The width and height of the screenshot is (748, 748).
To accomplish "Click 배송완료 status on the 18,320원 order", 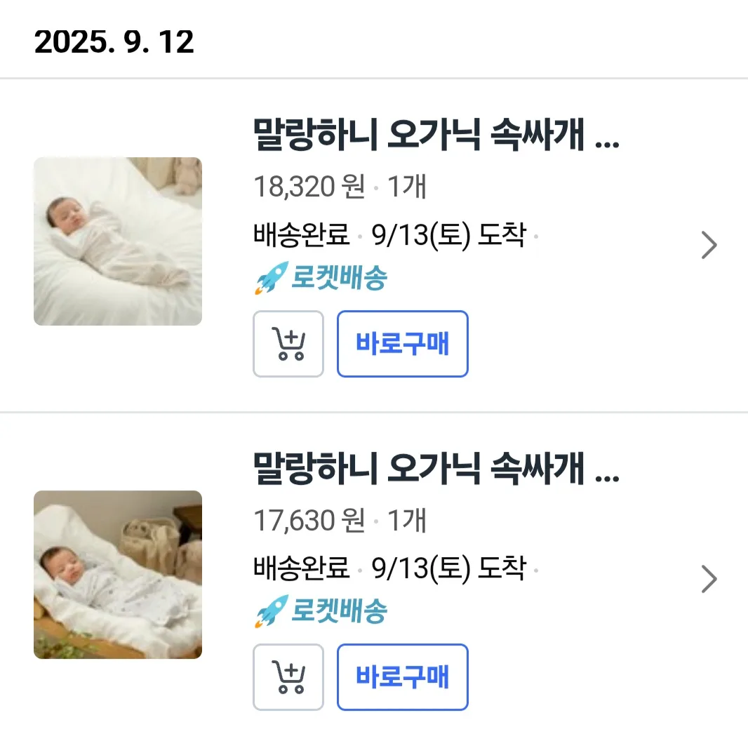I will [302, 236].
